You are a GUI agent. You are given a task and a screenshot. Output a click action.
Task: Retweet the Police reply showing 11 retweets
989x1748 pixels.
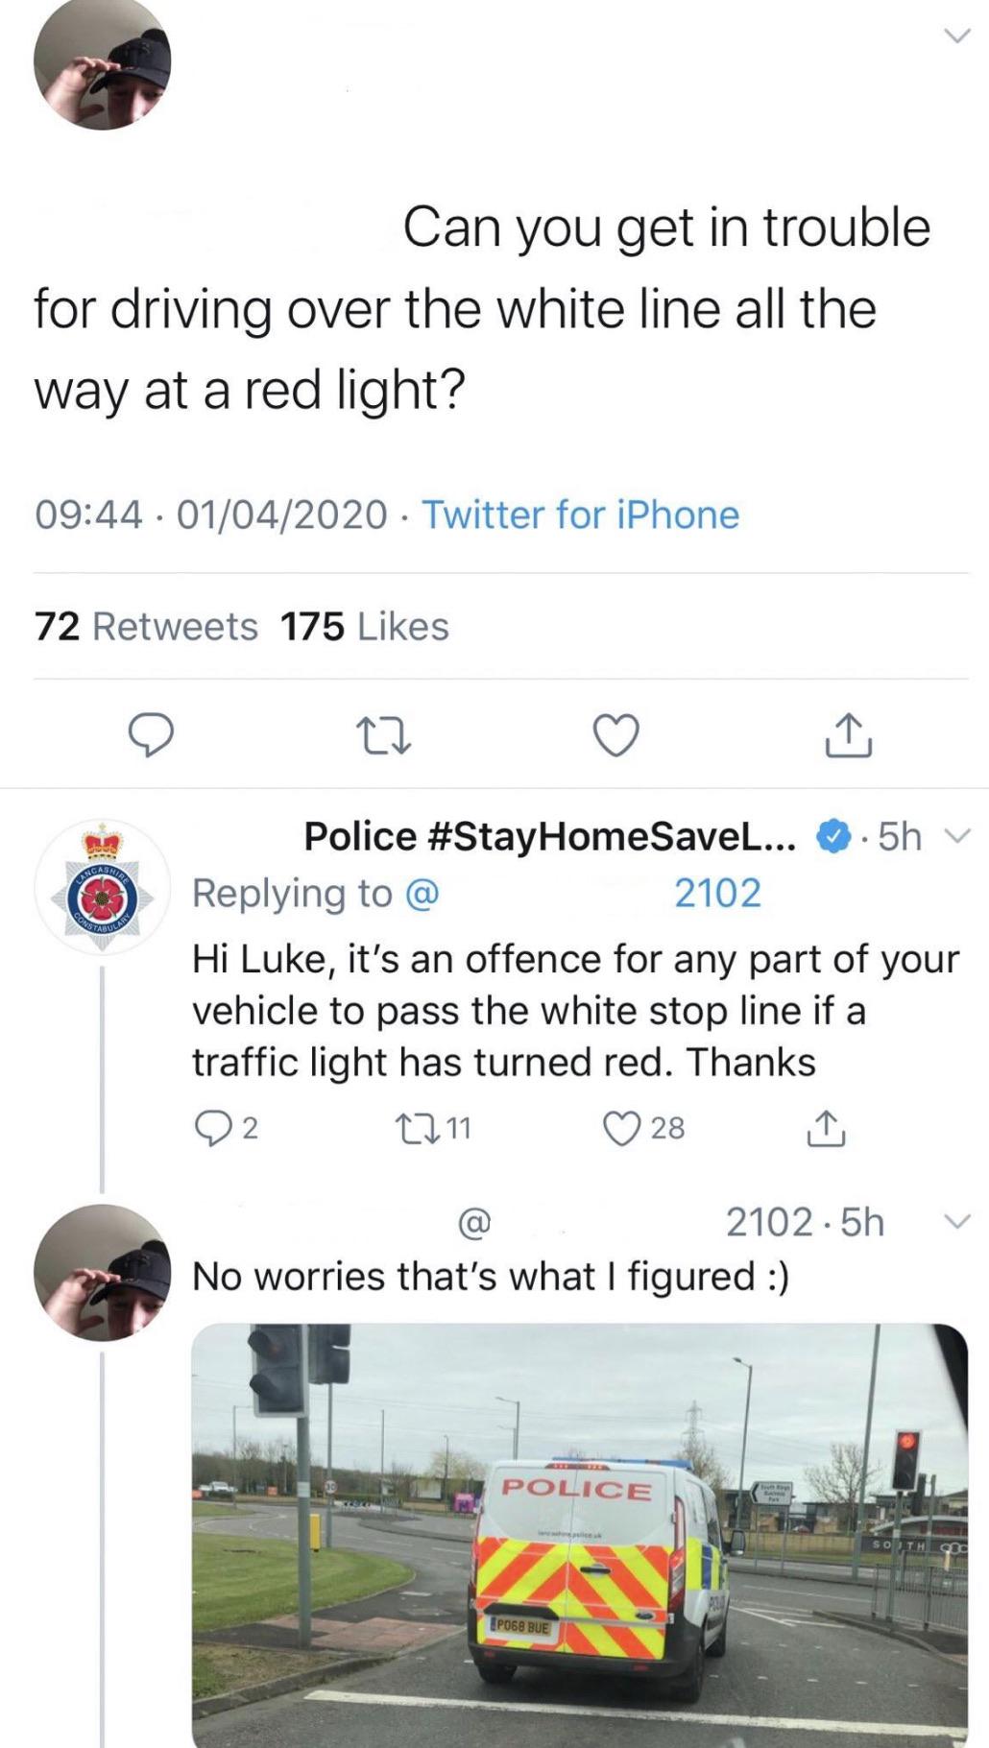[x=433, y=1128]
